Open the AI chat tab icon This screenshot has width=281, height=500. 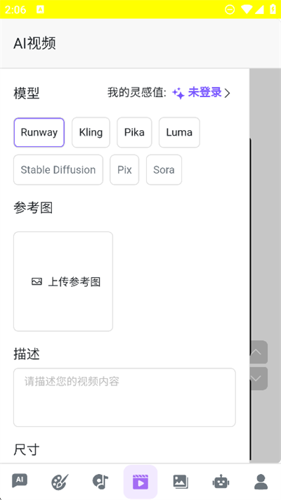20,481
